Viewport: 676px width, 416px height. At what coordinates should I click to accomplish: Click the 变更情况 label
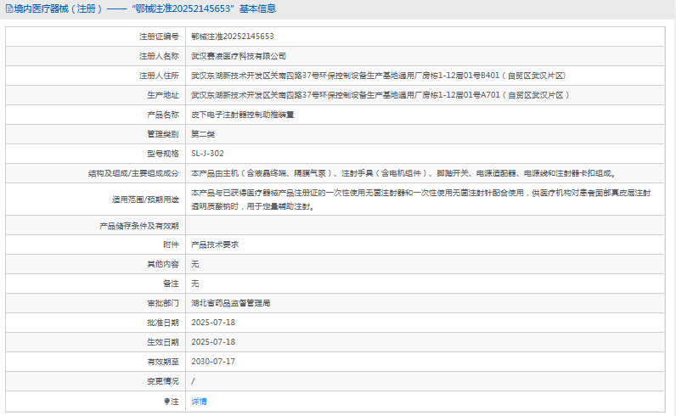162,381
